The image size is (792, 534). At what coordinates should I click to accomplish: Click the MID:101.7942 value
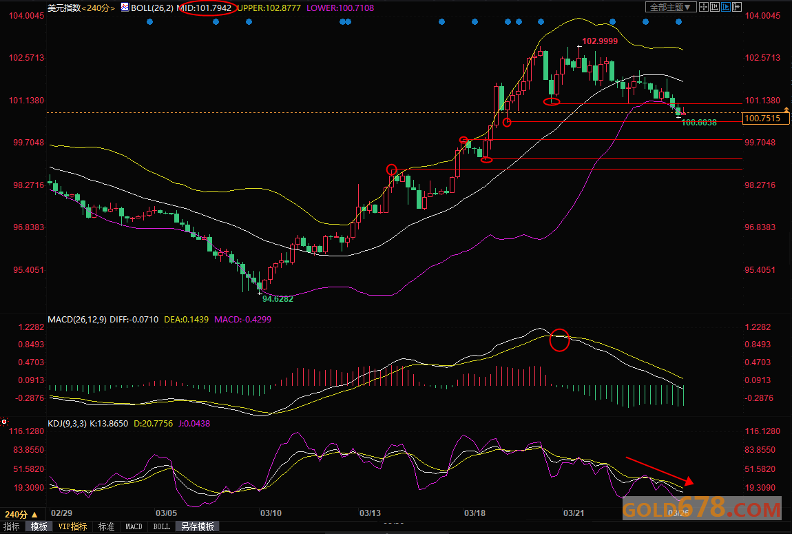(x=204, y=8)
